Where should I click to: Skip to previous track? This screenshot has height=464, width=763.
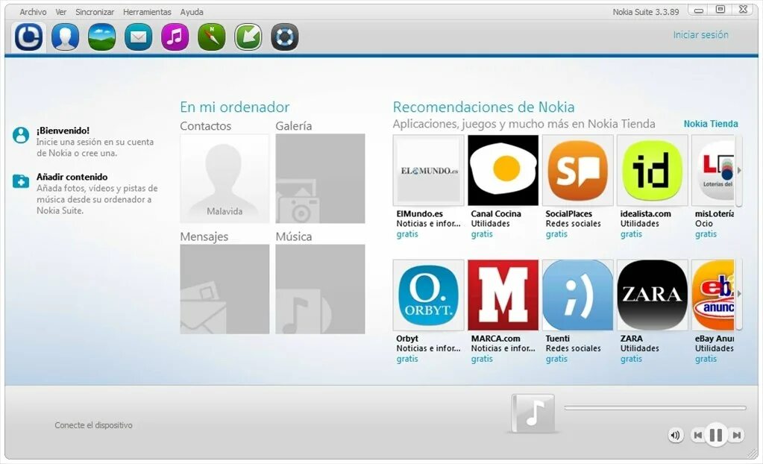[x=698, y=435]
